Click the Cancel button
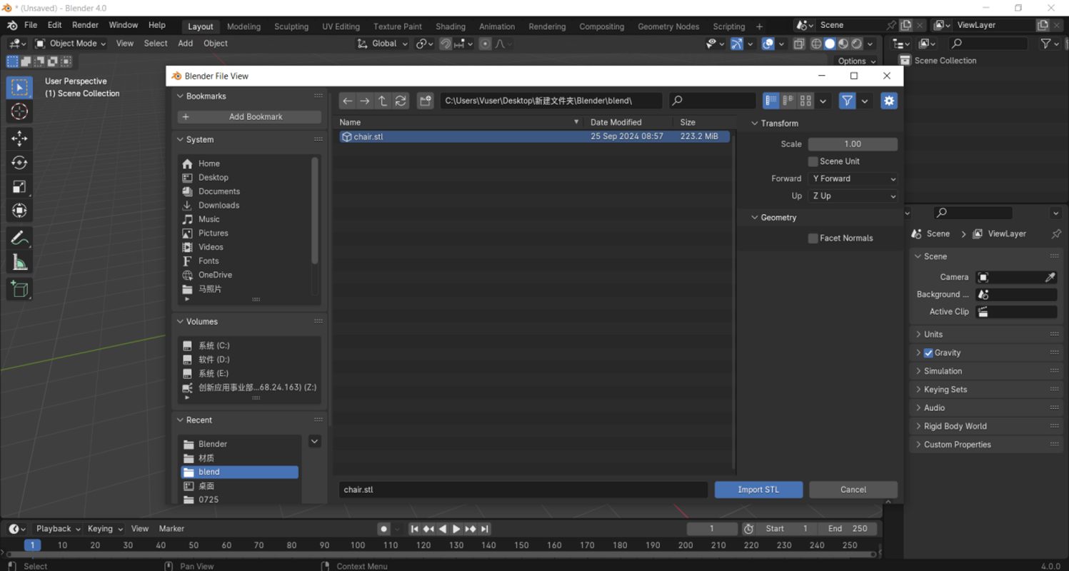The height and width of the screenshot is (571, 1069). coord(853,490)
